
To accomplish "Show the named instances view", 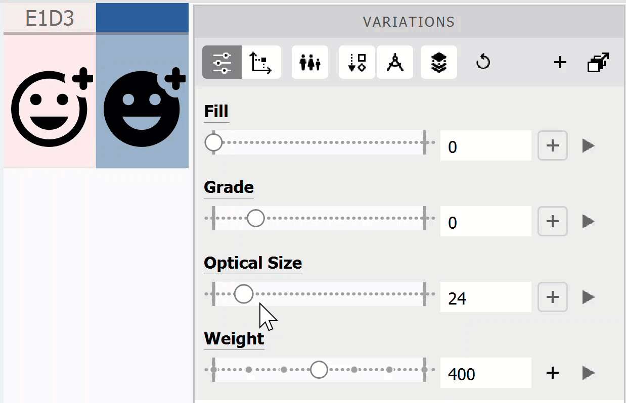I will [309, 62].
